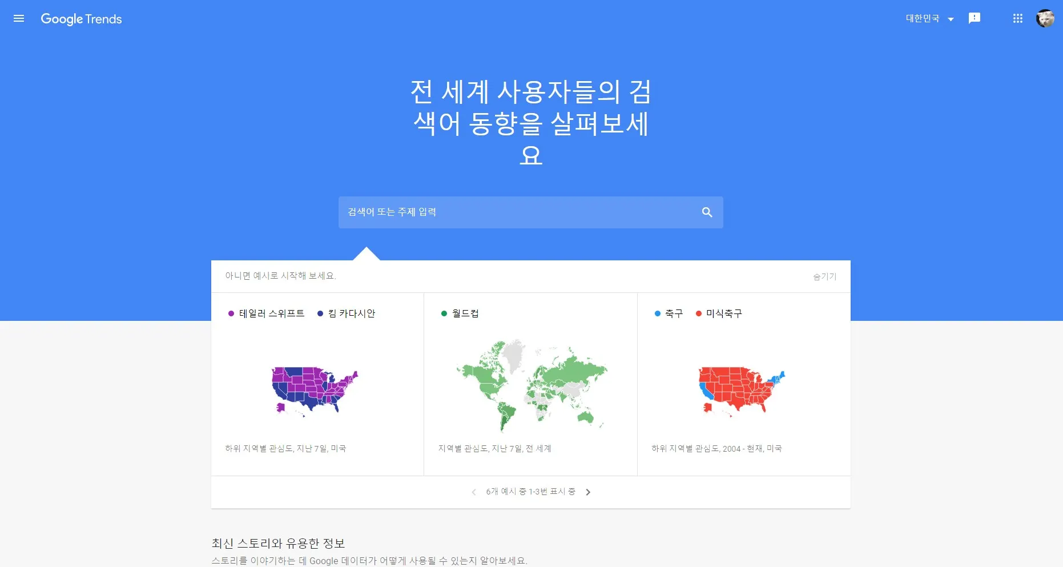1063x567 pixels.
Task: Click the magnifier search icon
Action: tap(707, 212)
